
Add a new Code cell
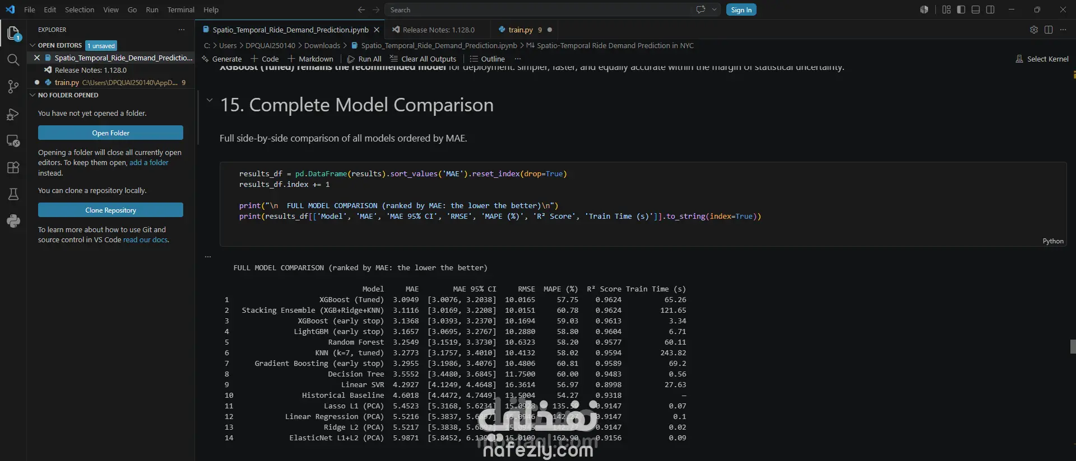coord(265,59)
